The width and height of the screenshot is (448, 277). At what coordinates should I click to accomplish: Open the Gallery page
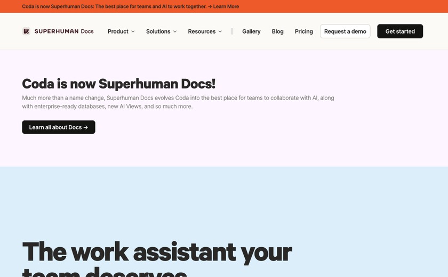coord(251,31)
